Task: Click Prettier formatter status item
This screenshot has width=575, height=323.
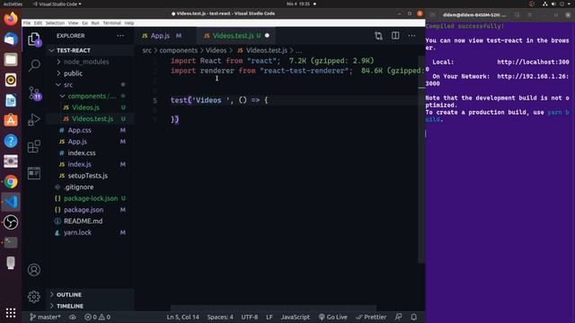Action: (371, 317)
